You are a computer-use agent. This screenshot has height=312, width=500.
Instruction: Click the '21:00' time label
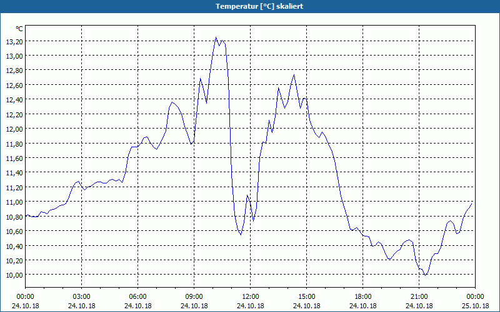click(419, 297)
